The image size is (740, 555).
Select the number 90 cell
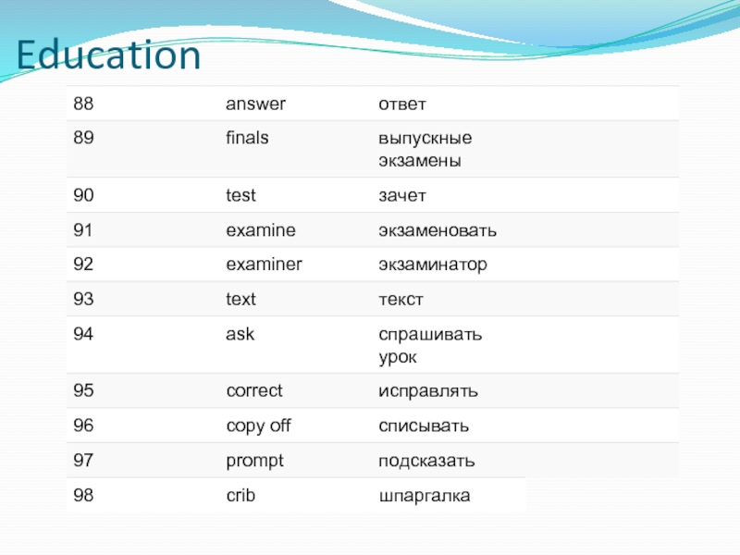(x=83, y=195)
